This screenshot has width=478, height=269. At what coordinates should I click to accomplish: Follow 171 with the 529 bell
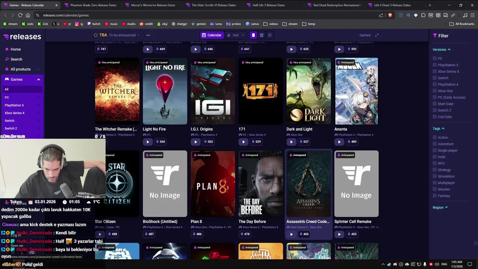(x=256, y=142)
